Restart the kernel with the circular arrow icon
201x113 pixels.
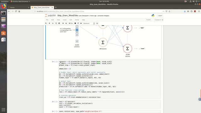click(78, 23)
